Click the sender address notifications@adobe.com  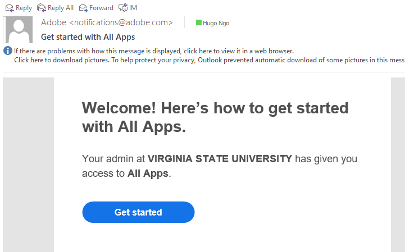coord(121,22)
